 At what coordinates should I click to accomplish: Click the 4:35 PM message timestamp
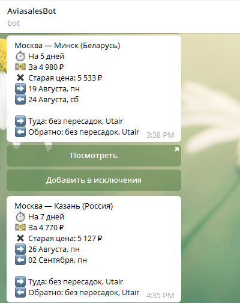click(160, 296)
